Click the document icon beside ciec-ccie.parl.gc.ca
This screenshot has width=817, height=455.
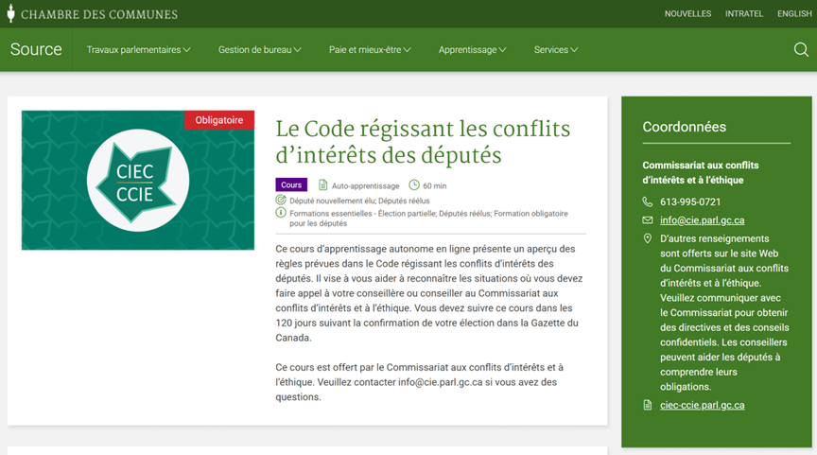point(648,405)
